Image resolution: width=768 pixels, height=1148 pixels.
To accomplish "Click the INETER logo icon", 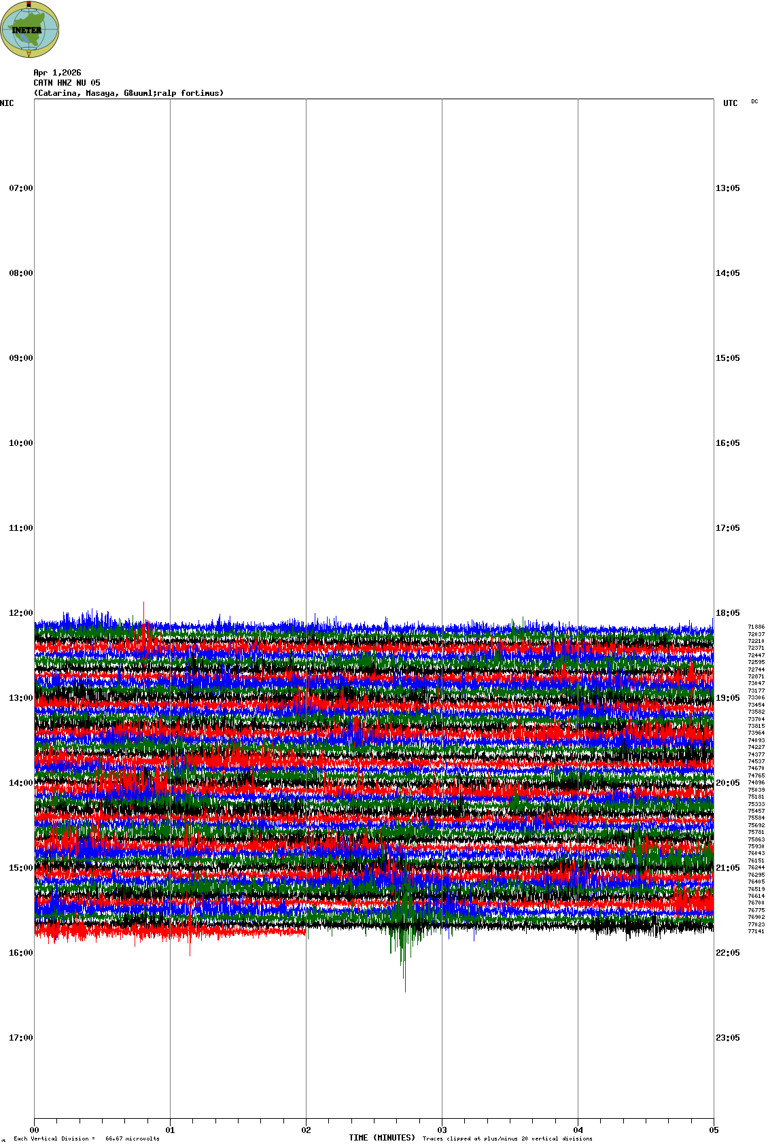I will pos(29,29).
